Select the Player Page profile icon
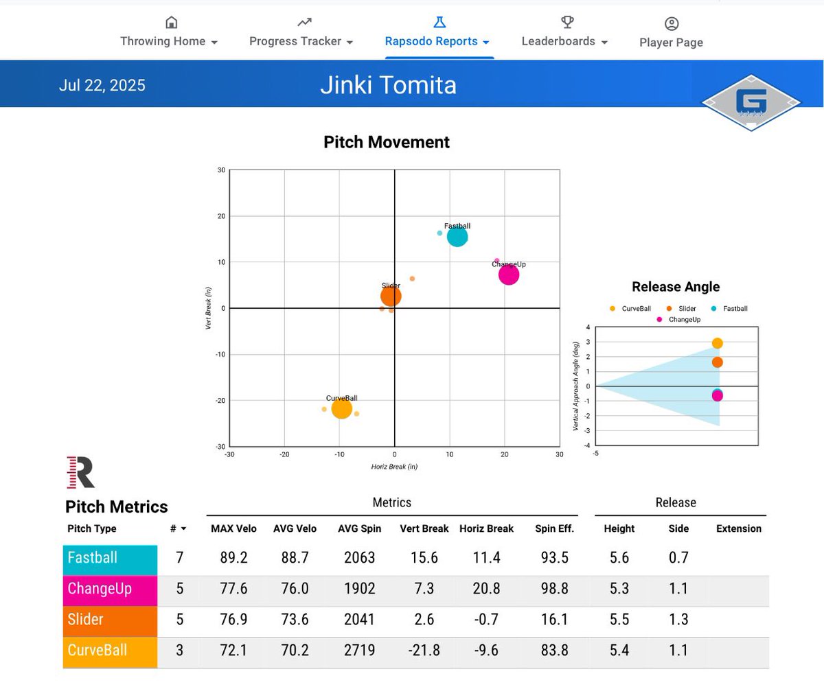The width and height of the screenshot is (824, 689). pyautogui.click(x=671, y=22)
